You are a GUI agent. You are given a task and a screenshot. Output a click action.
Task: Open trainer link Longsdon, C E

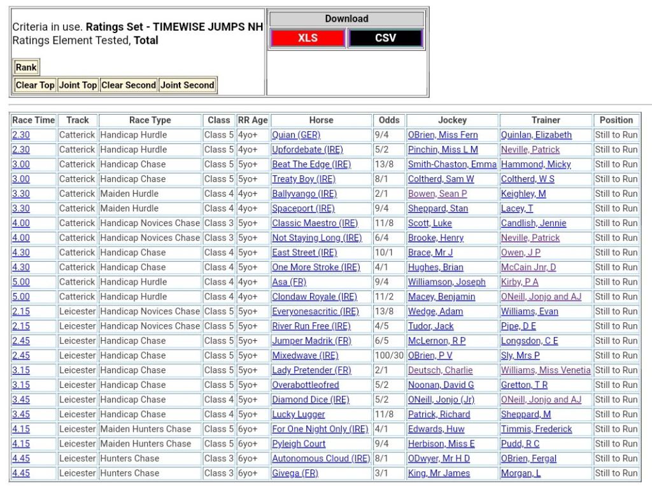pos(529,341)
